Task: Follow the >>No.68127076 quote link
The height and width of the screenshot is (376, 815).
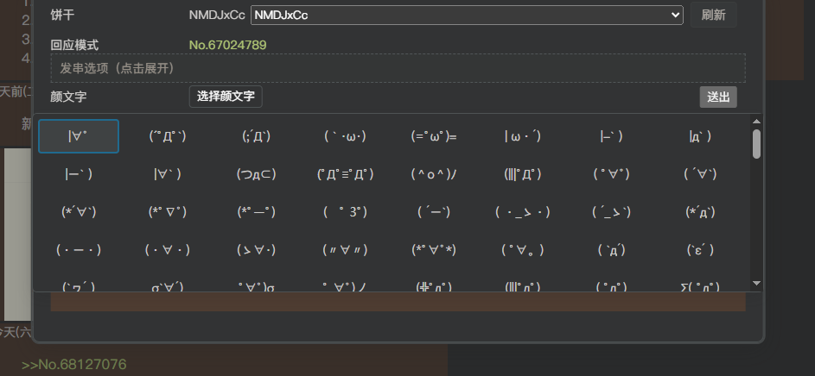Action: 74,364
